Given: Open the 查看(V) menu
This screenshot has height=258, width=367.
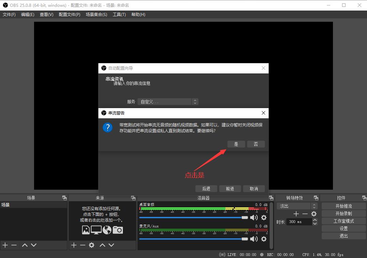Looking at the screenshot, I should (46, 15).
